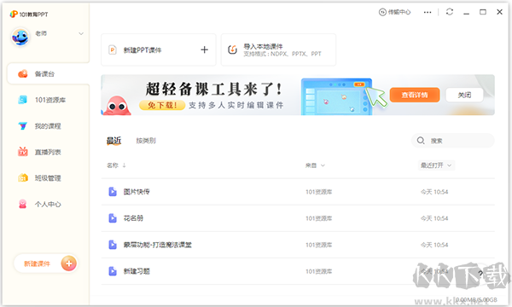Click the import icon of 导入本地课件

232,49
